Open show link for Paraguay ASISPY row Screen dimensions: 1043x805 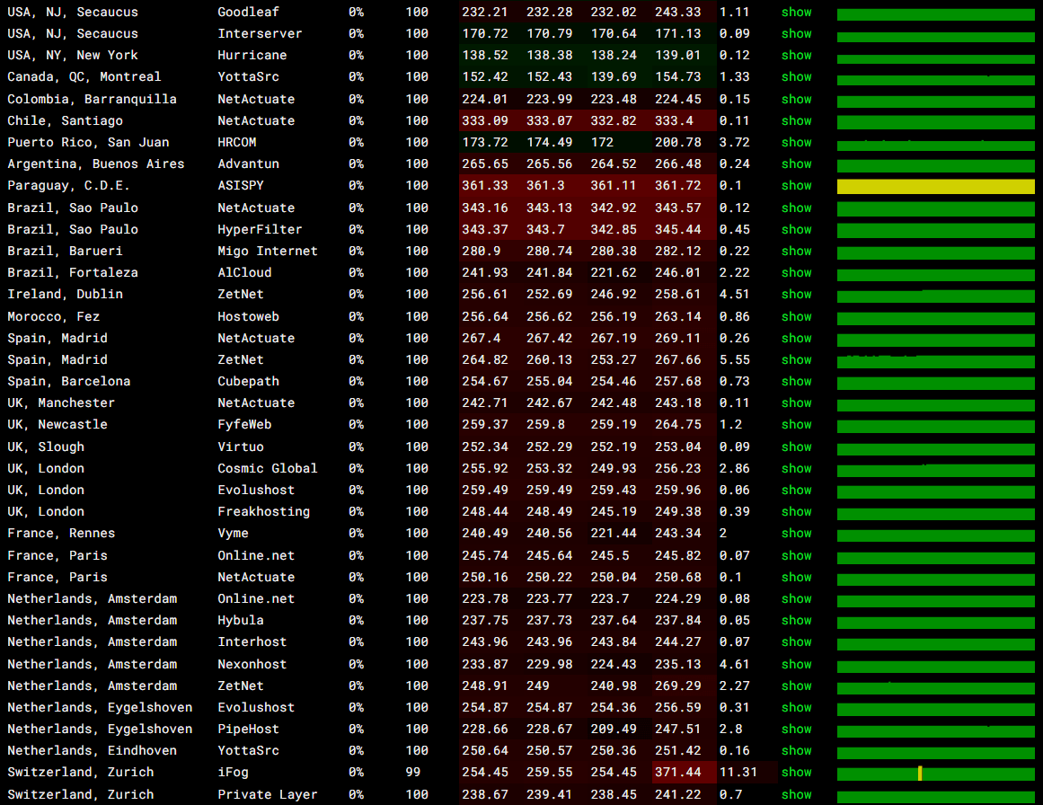click(796, 186)
